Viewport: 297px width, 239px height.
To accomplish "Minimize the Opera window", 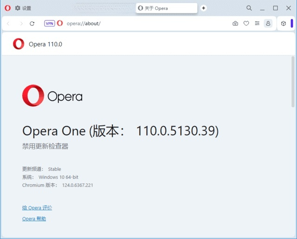I will point(262,8).
